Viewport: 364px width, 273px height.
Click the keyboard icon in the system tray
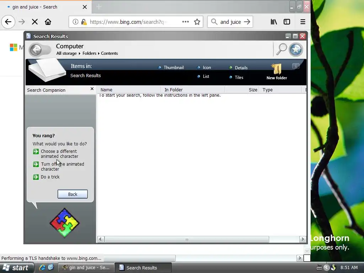(319, 268)
